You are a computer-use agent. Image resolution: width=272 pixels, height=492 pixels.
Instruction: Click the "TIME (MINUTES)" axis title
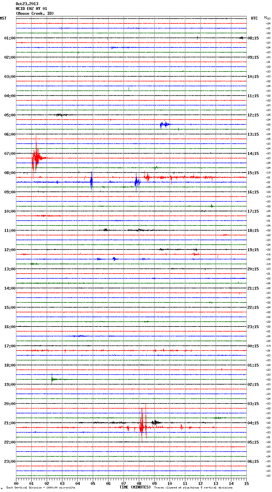(135, 487)
